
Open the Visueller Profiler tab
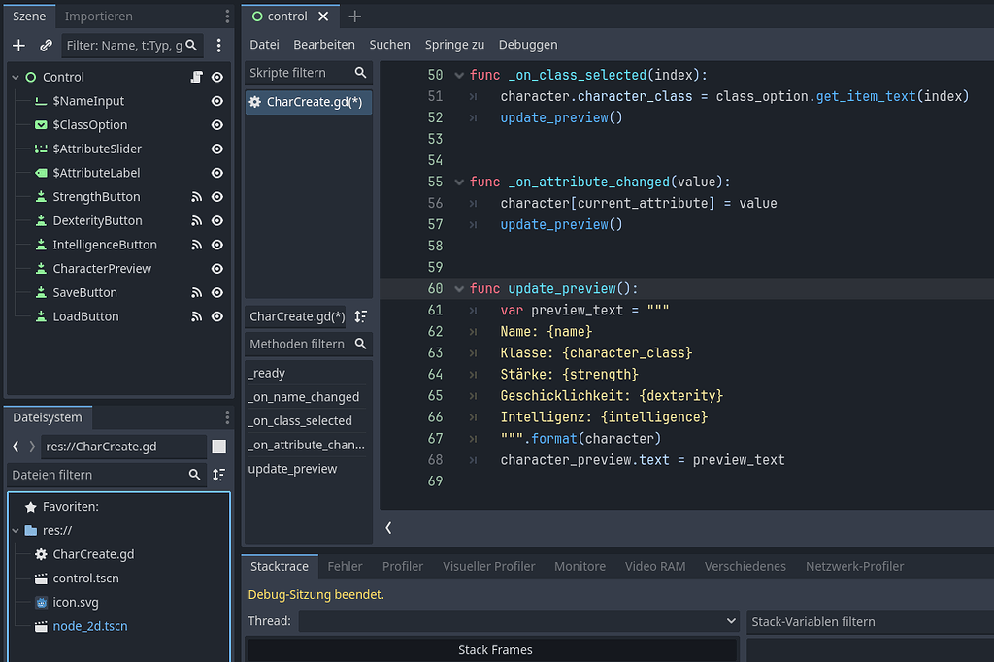(489, 566)
